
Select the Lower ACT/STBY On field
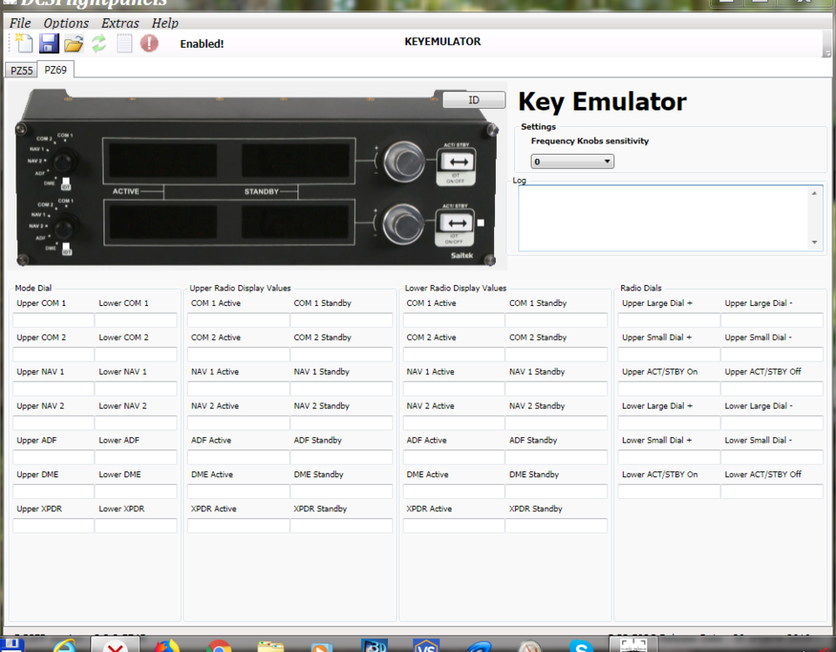tap(669, 491)
